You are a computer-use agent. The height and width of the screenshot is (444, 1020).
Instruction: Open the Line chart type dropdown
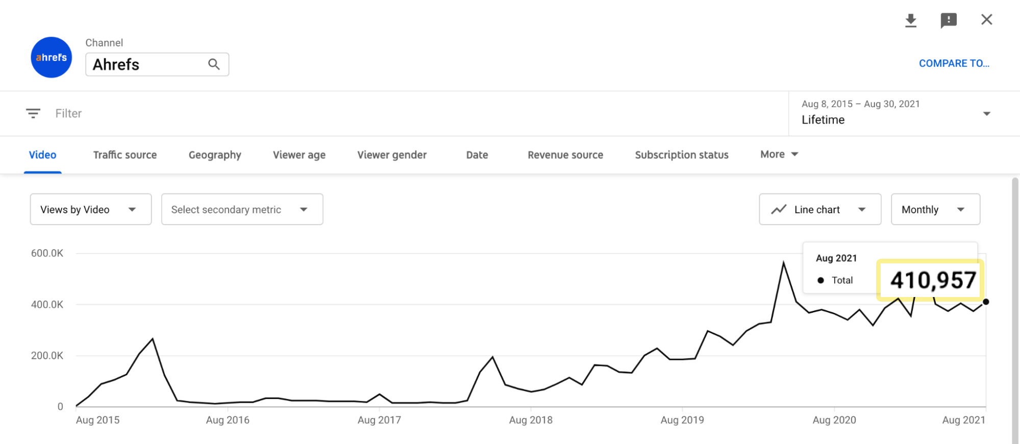click(x=820, y=209)
